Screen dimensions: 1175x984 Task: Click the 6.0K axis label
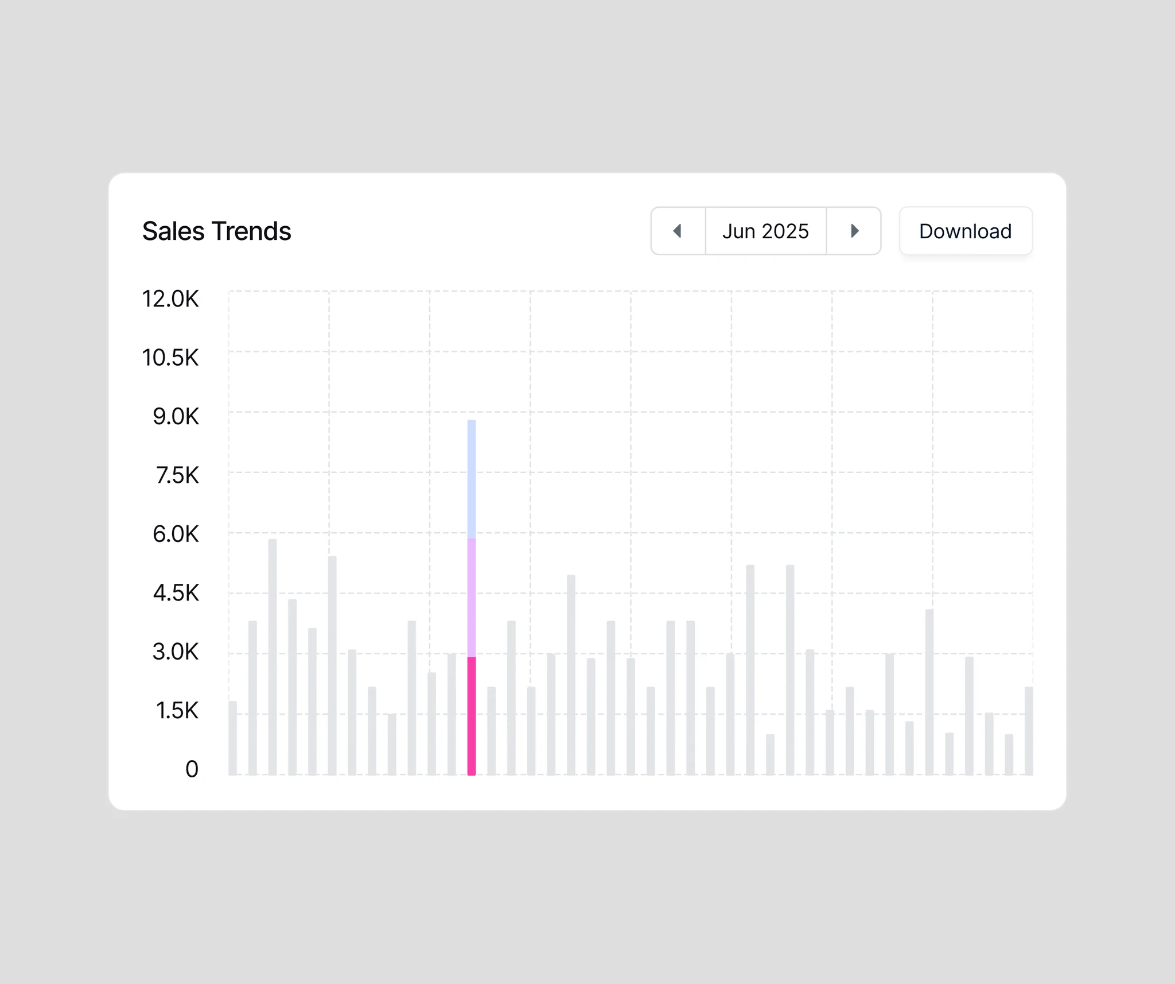pyautogui.click(x=176, y=534)
